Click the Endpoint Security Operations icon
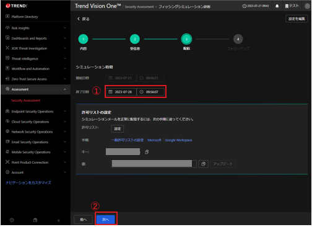 click(7, 111)
